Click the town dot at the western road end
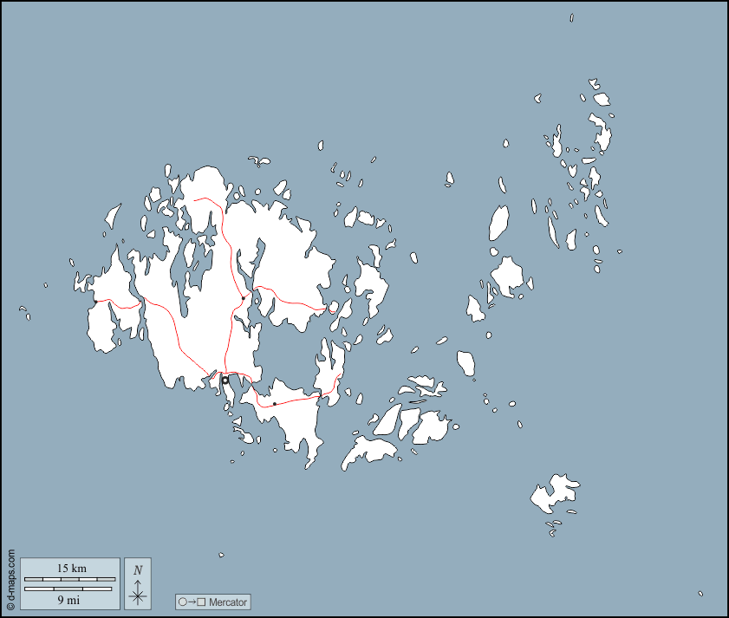 click(96, 301)
